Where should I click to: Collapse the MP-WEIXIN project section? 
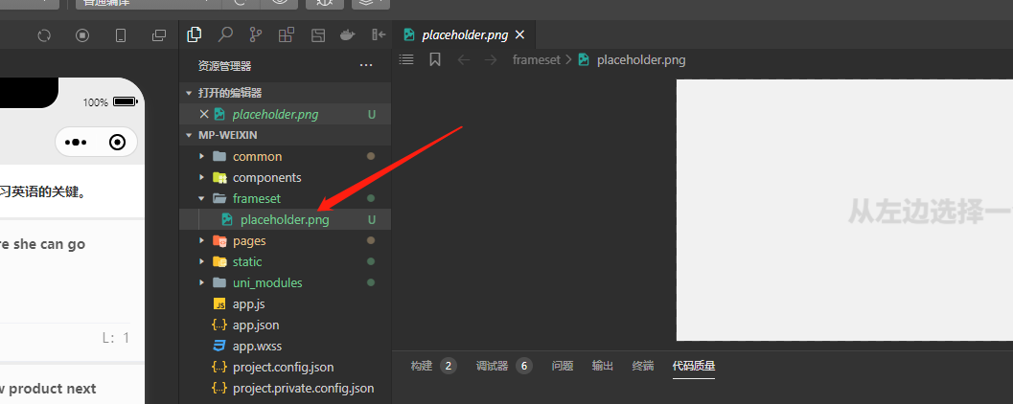coord(189,136)
